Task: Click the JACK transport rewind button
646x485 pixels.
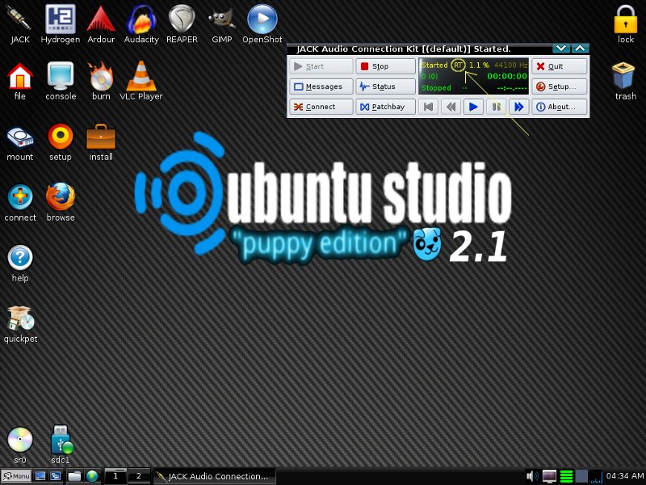Action: click(451, 107)
